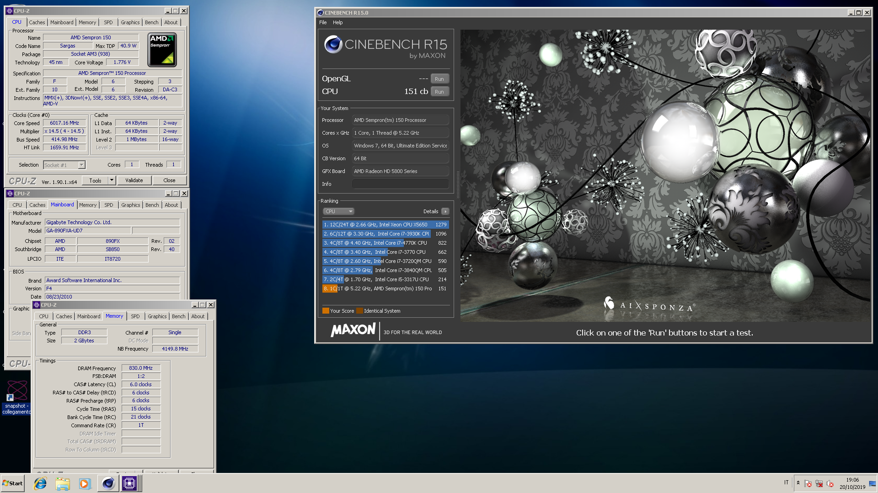Click the DRAM Frequency value 830.0 MHz
878x493 pixels.
click(141, 368)
